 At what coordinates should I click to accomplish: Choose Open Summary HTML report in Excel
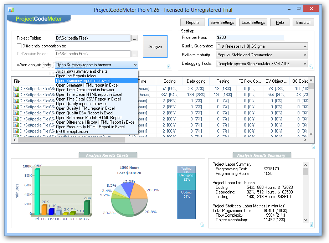tap(97, 85)
